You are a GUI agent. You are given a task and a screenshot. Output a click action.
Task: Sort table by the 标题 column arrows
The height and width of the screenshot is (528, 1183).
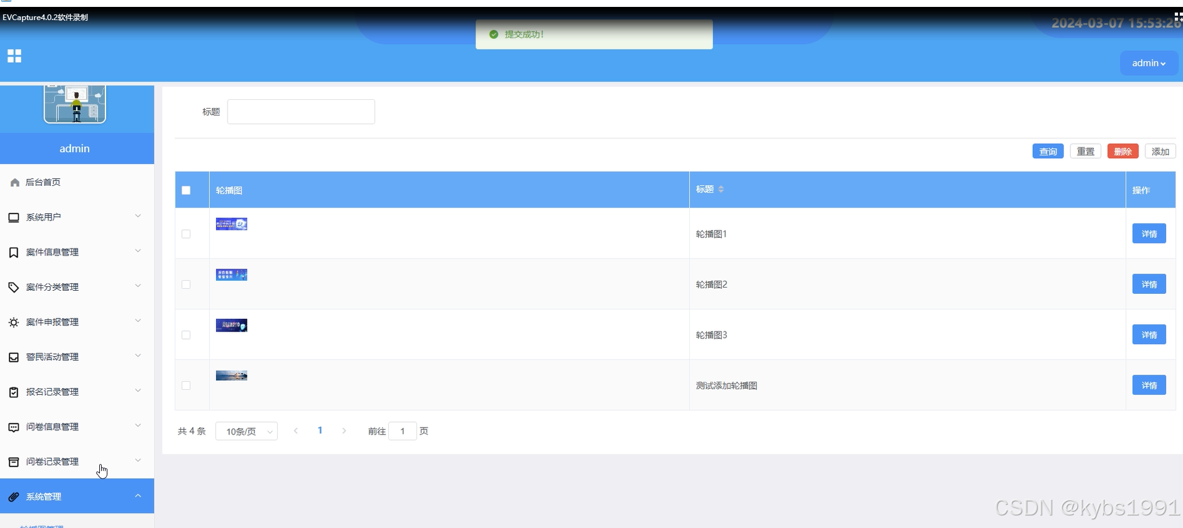pyautogui.click(x=721, y=189)
